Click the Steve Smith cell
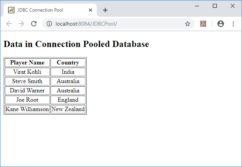The width and height of the screenshot is (242, 167). (x=27, y=81)
